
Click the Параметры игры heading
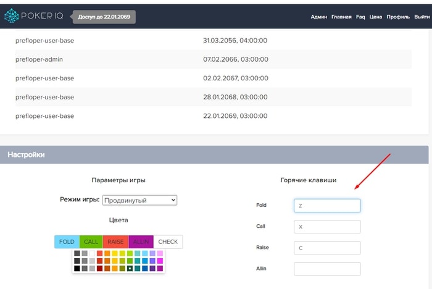click(x=118, y=180)
